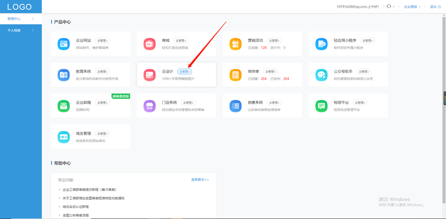Viewport: 446px width, 219px height.
Task: Expand the 管理中心 chevron arrow
Action: point(33,19)
